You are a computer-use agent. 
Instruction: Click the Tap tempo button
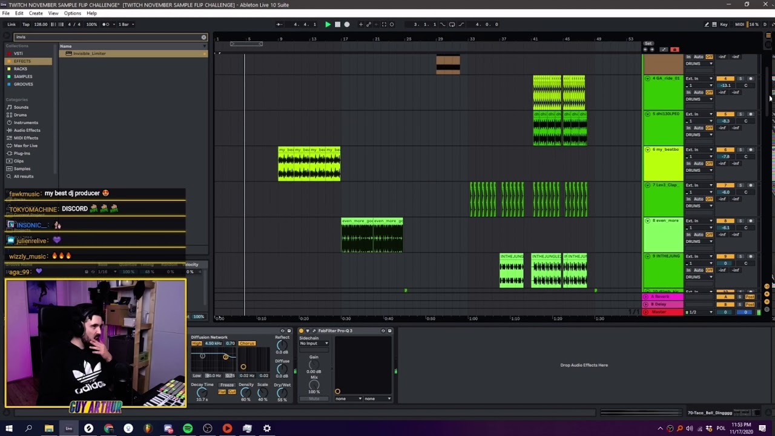(x=26, y=24)
